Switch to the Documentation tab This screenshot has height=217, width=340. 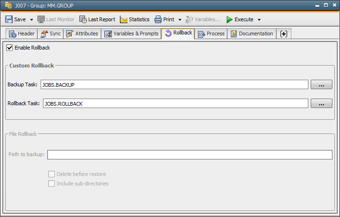(x=252, y=34)
